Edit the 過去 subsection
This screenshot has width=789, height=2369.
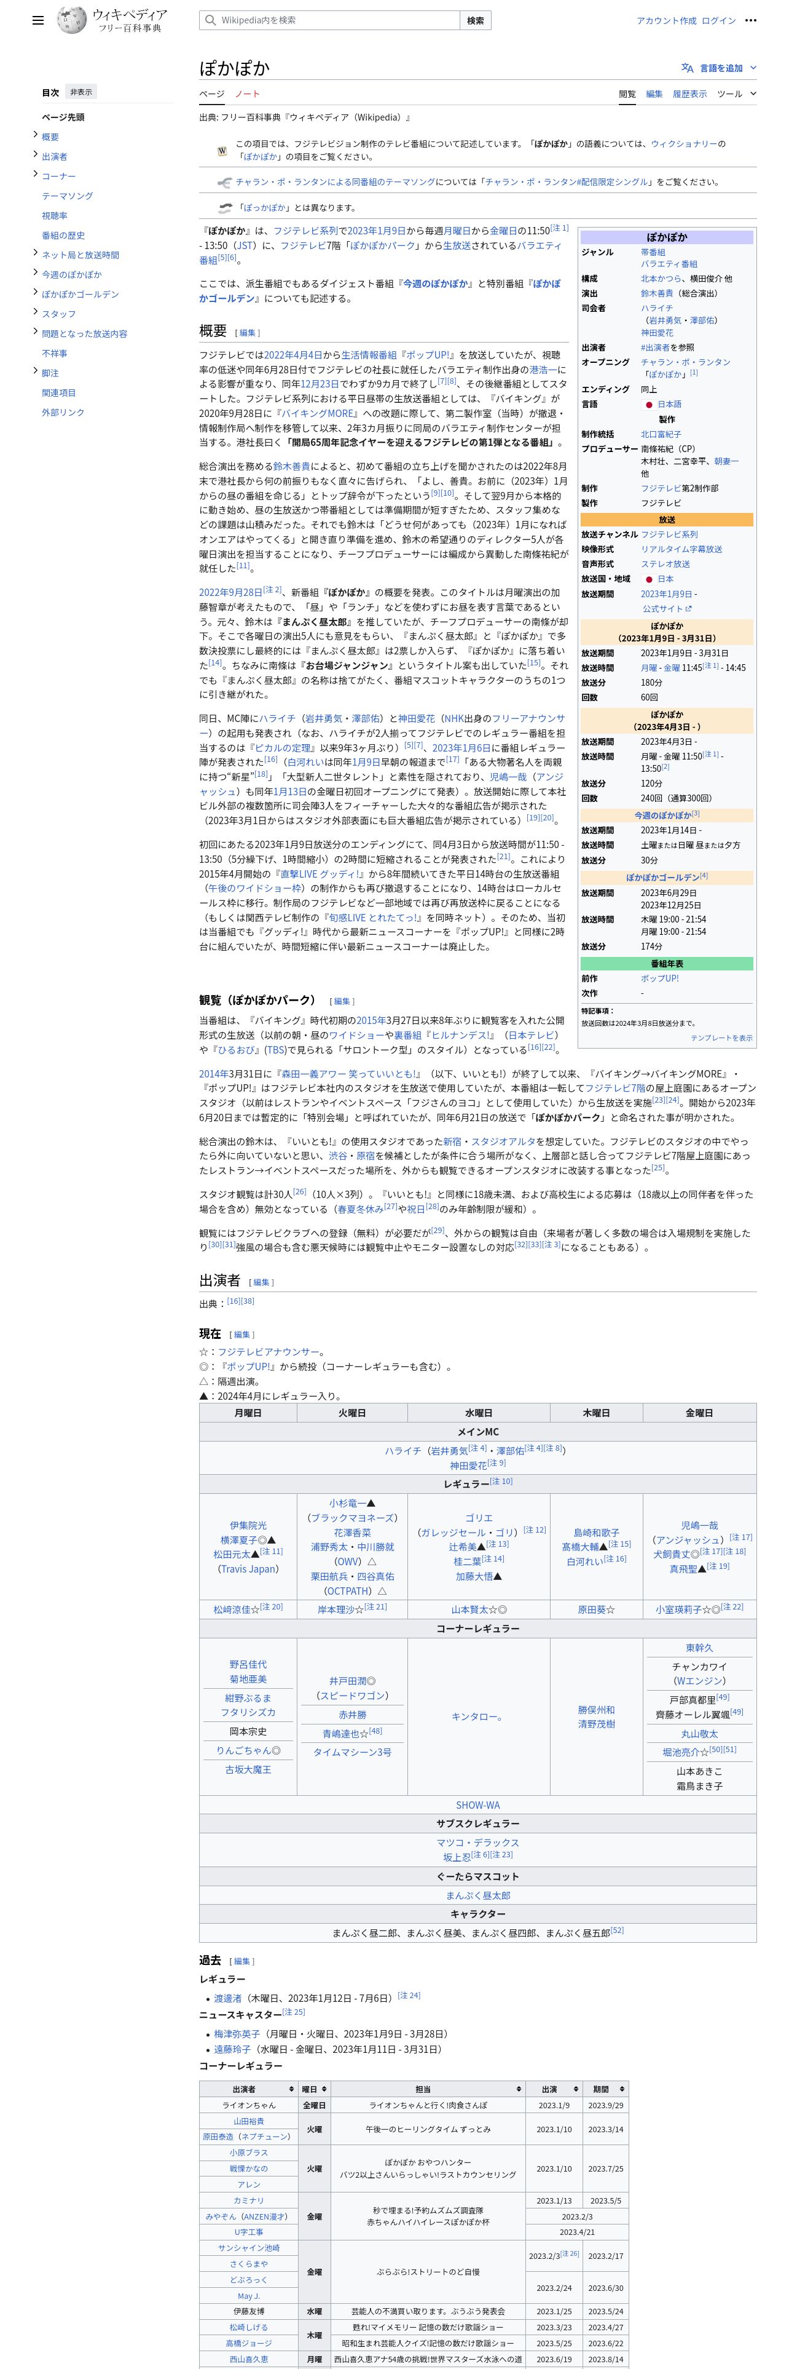click(x=243, y=1962)
